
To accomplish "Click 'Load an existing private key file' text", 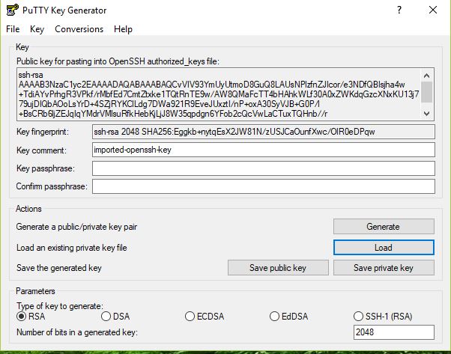I will click(72, 248).
